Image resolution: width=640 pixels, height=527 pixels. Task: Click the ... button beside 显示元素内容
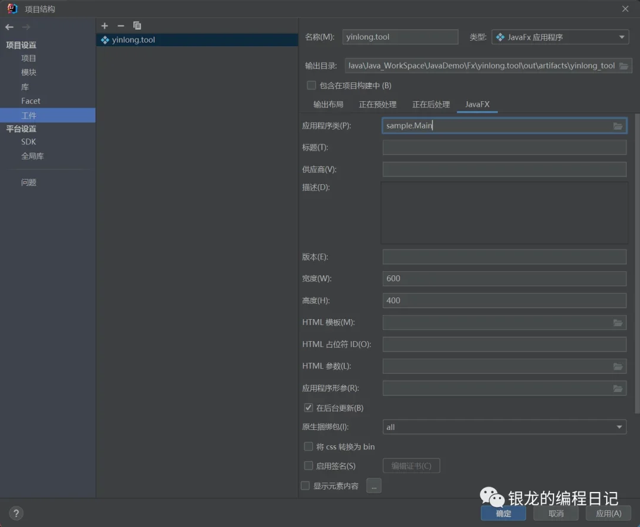373,486
